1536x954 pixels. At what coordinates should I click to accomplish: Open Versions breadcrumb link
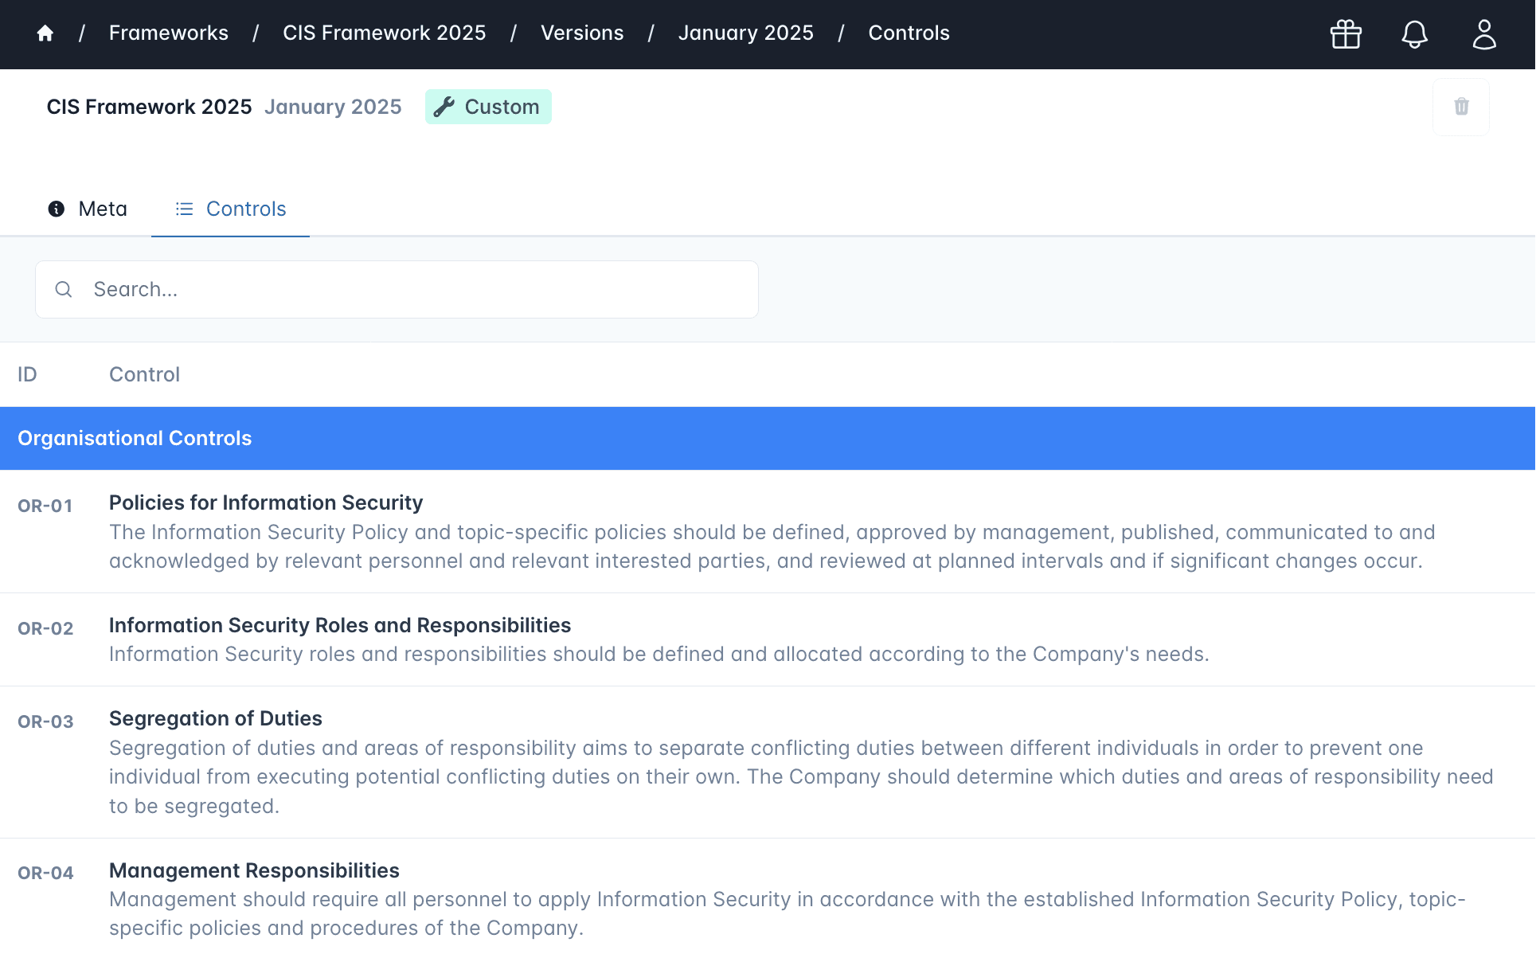click(x=582, y=33)
